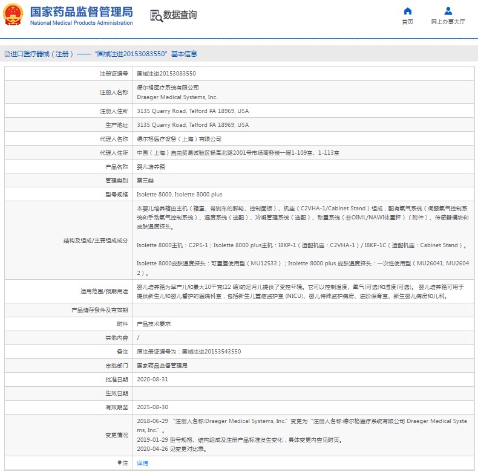Select registration number 国械注进20153083550 value
Screen dimensions: 478x475
166,74
